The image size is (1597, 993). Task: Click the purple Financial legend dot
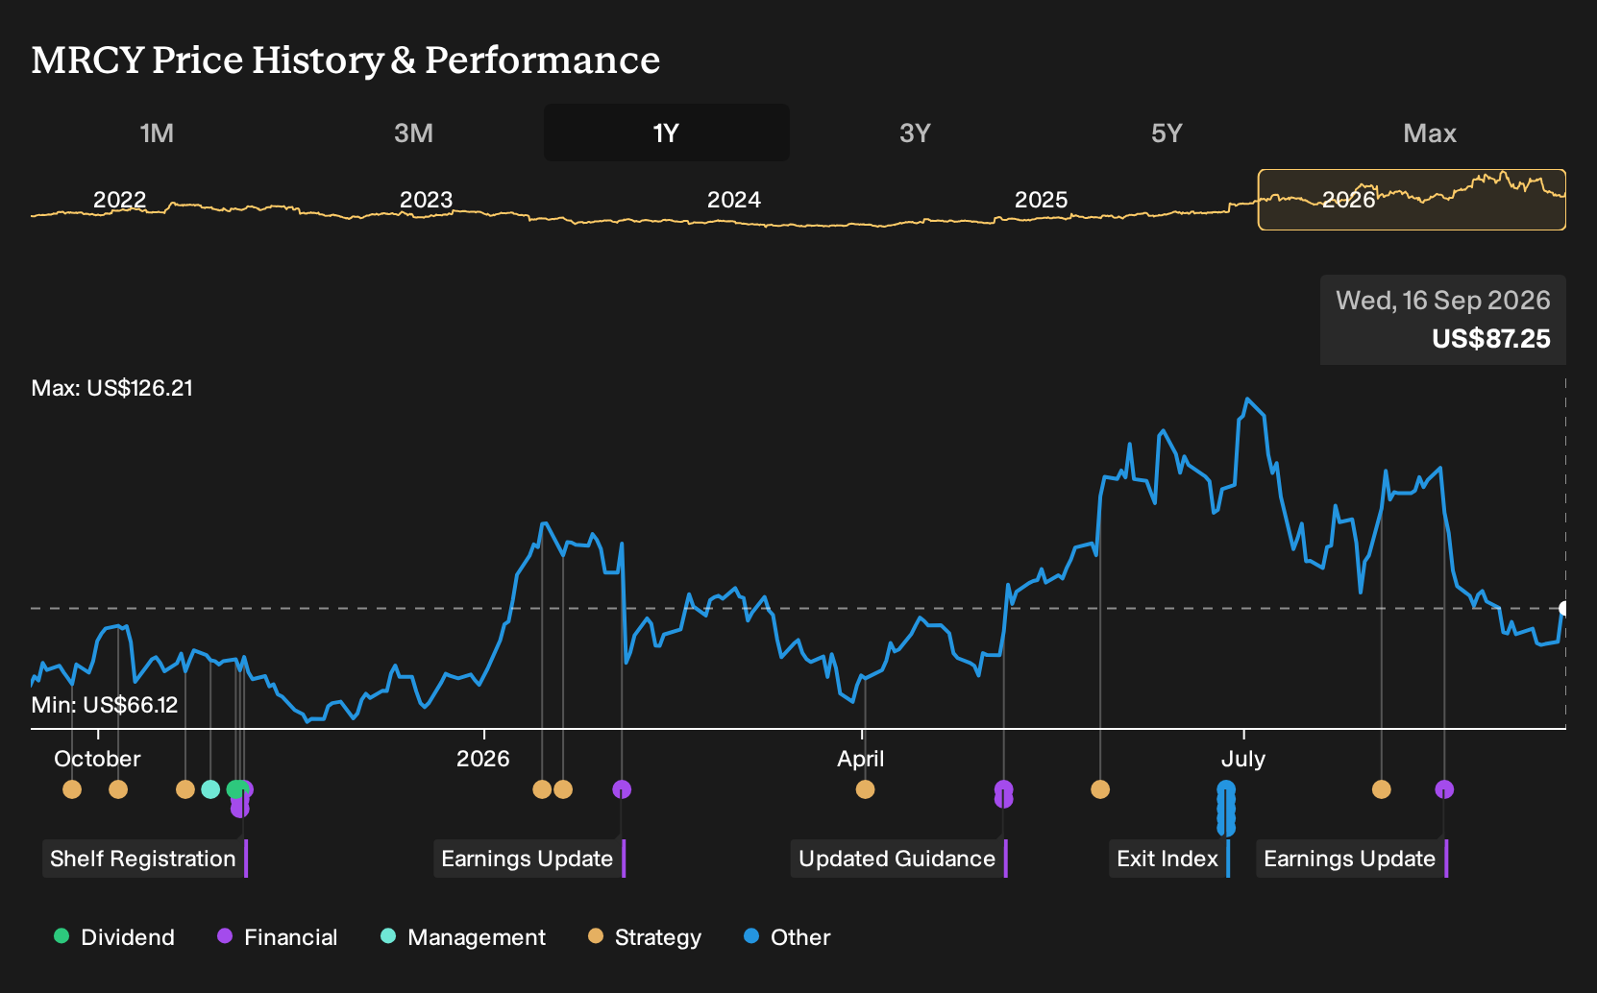225,936
